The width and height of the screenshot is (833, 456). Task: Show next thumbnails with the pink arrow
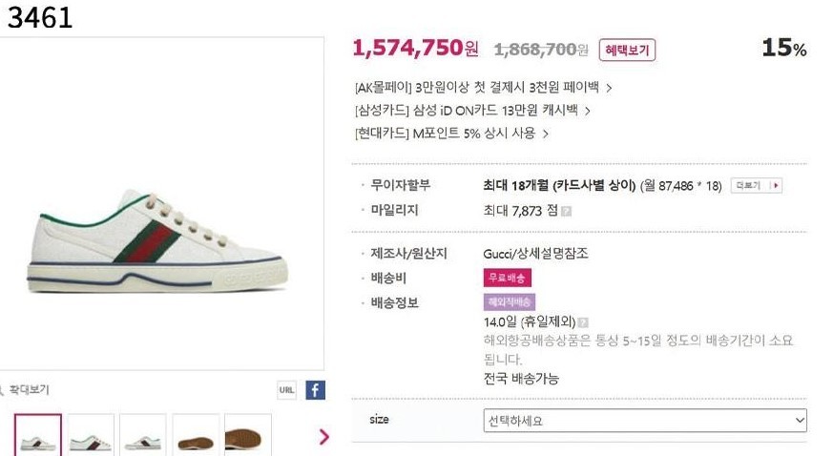point(323,436)
